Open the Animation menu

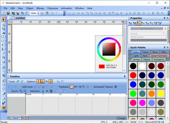click(x=67, y=8)
